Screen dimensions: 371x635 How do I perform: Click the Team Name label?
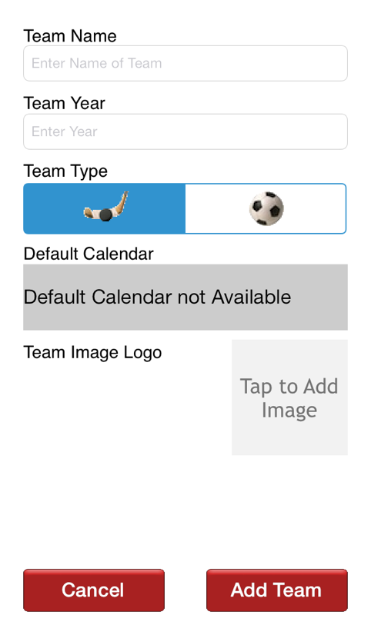point(70,36)
